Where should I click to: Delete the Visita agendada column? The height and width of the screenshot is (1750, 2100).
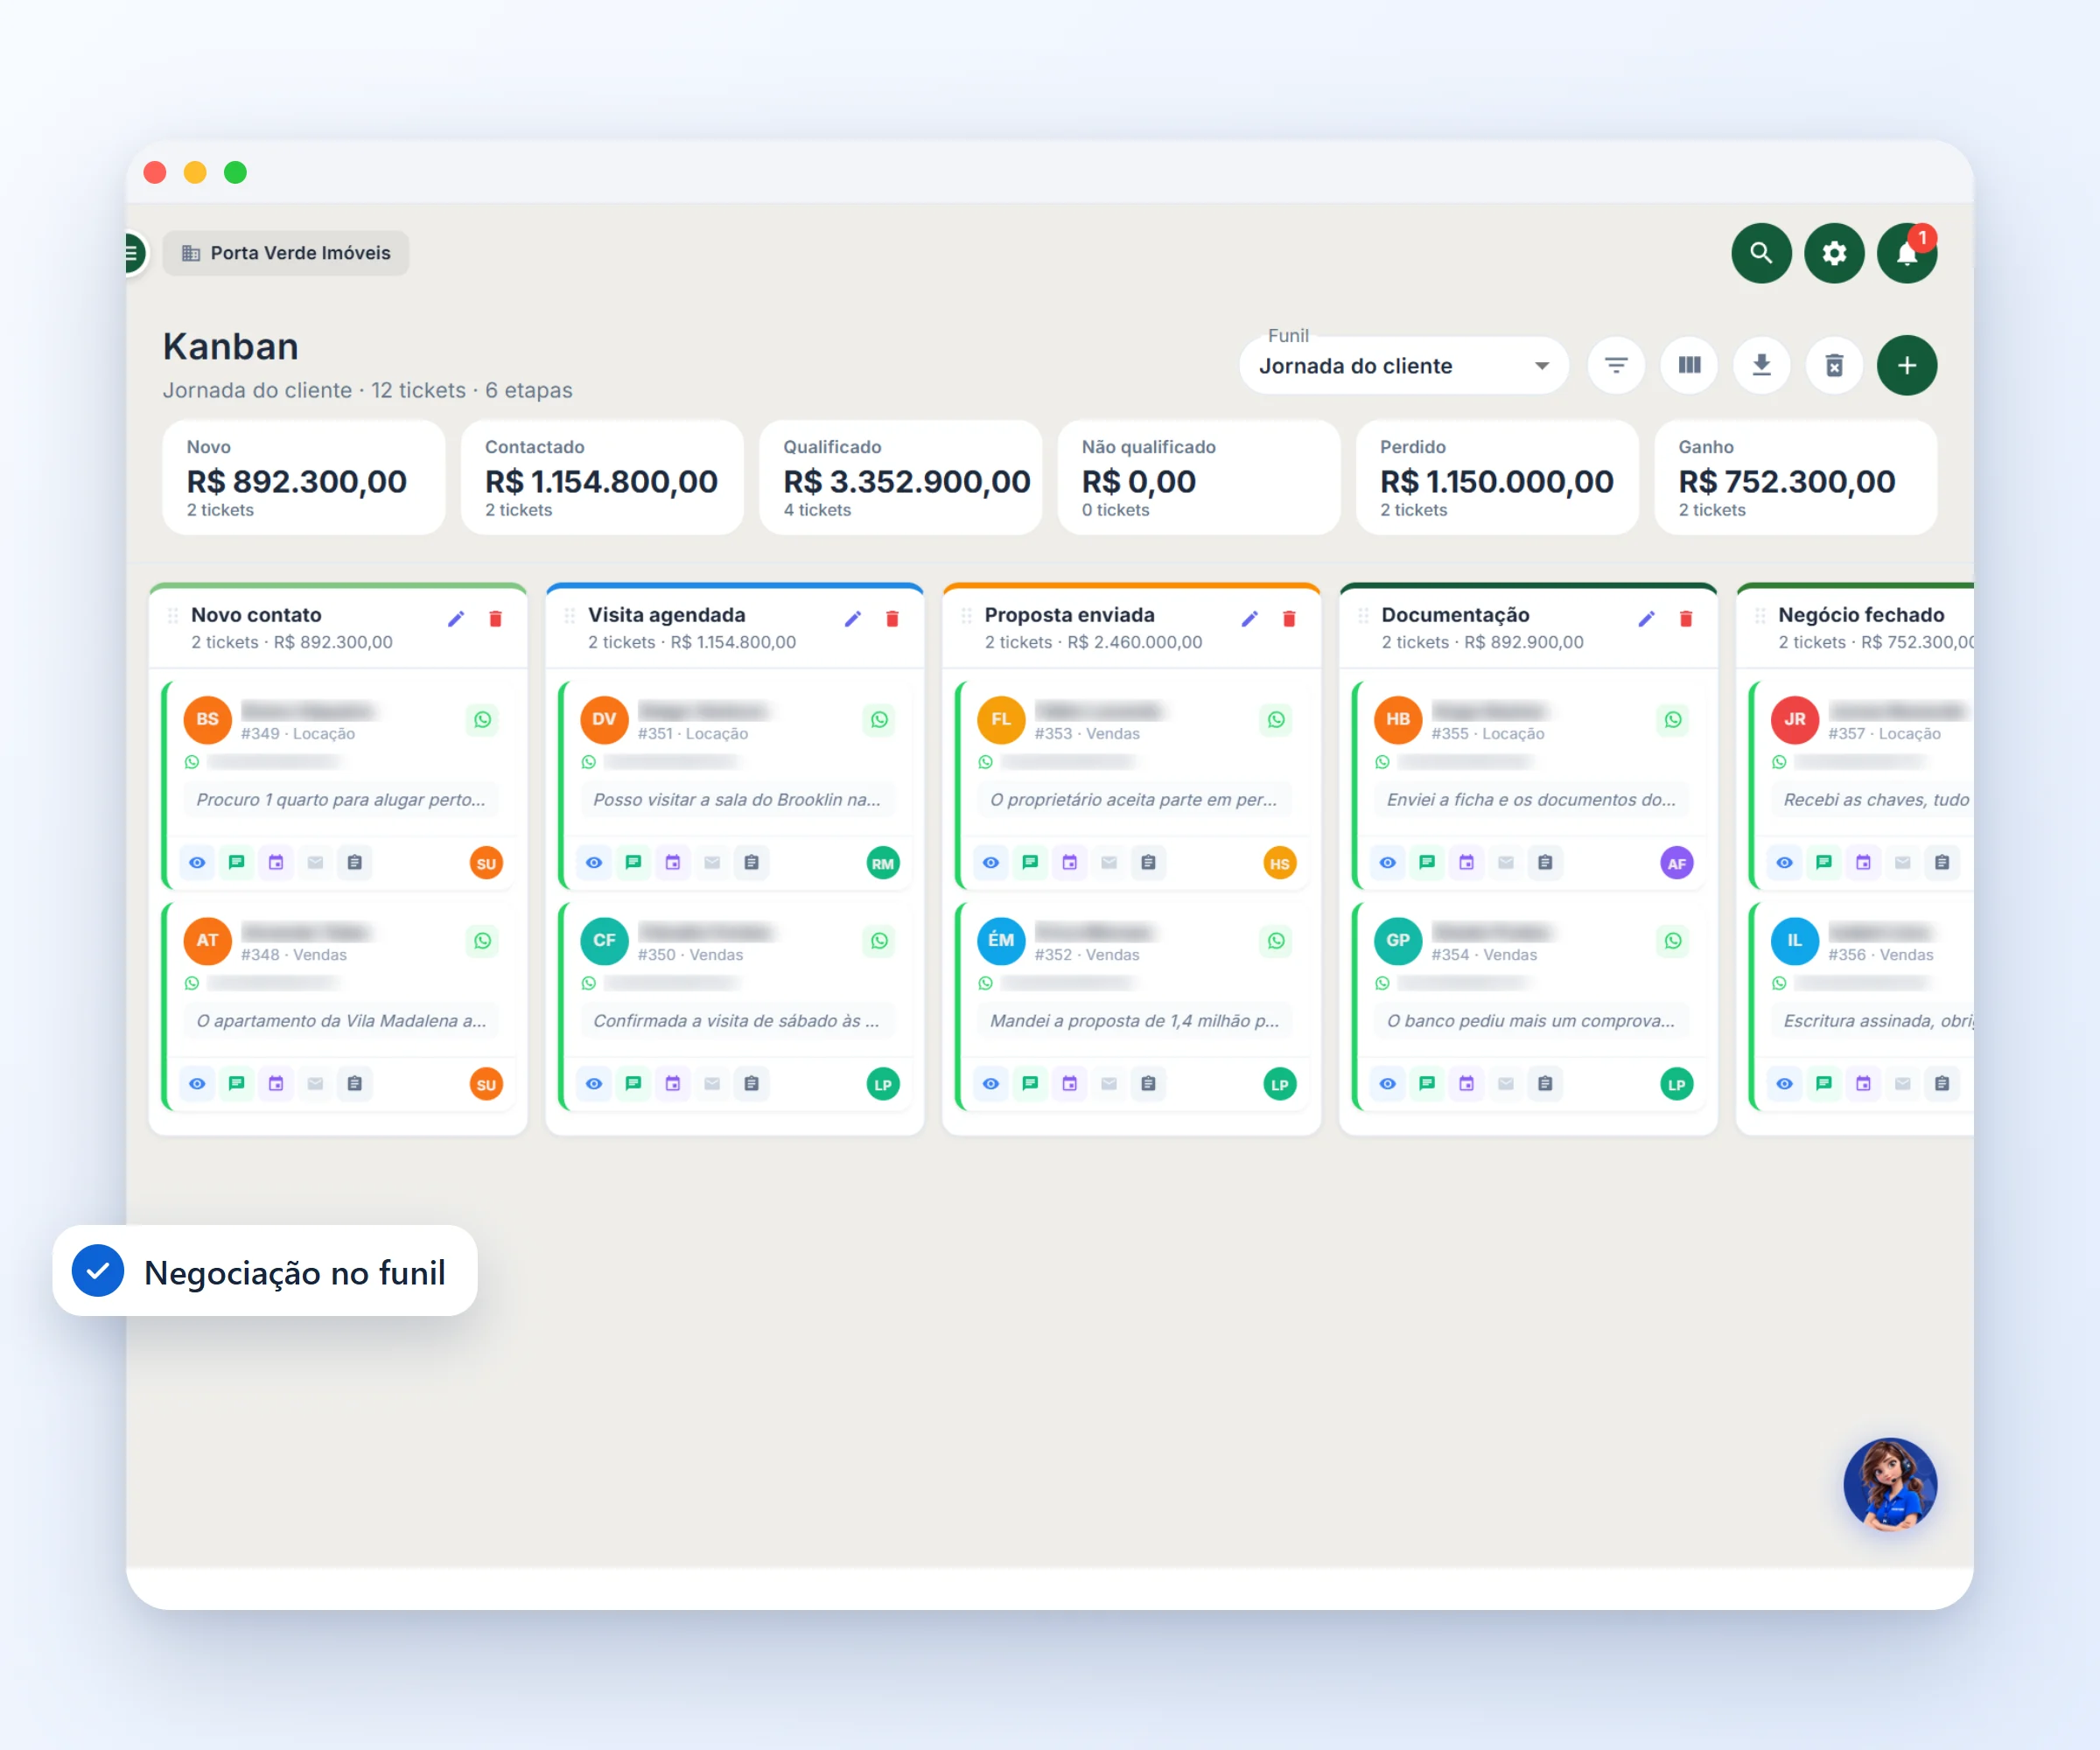[892, 619]
